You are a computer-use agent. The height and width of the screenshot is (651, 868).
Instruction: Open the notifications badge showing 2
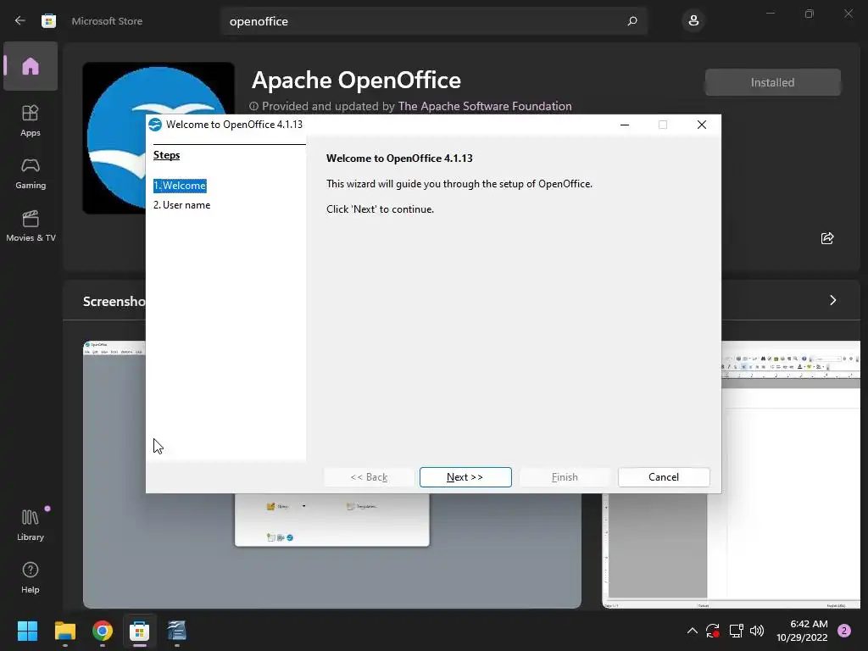pyautogui.click(x=844, y=631)
